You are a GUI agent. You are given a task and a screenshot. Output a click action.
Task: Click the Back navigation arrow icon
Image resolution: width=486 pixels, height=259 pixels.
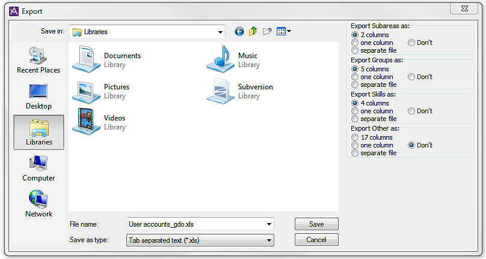click(239, 31)
